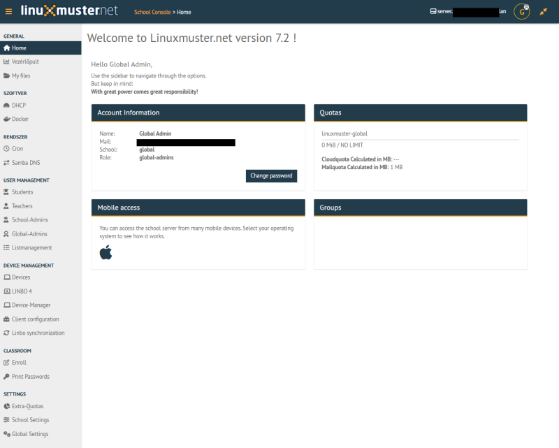Open Client configuration

(x=41, y=319)
